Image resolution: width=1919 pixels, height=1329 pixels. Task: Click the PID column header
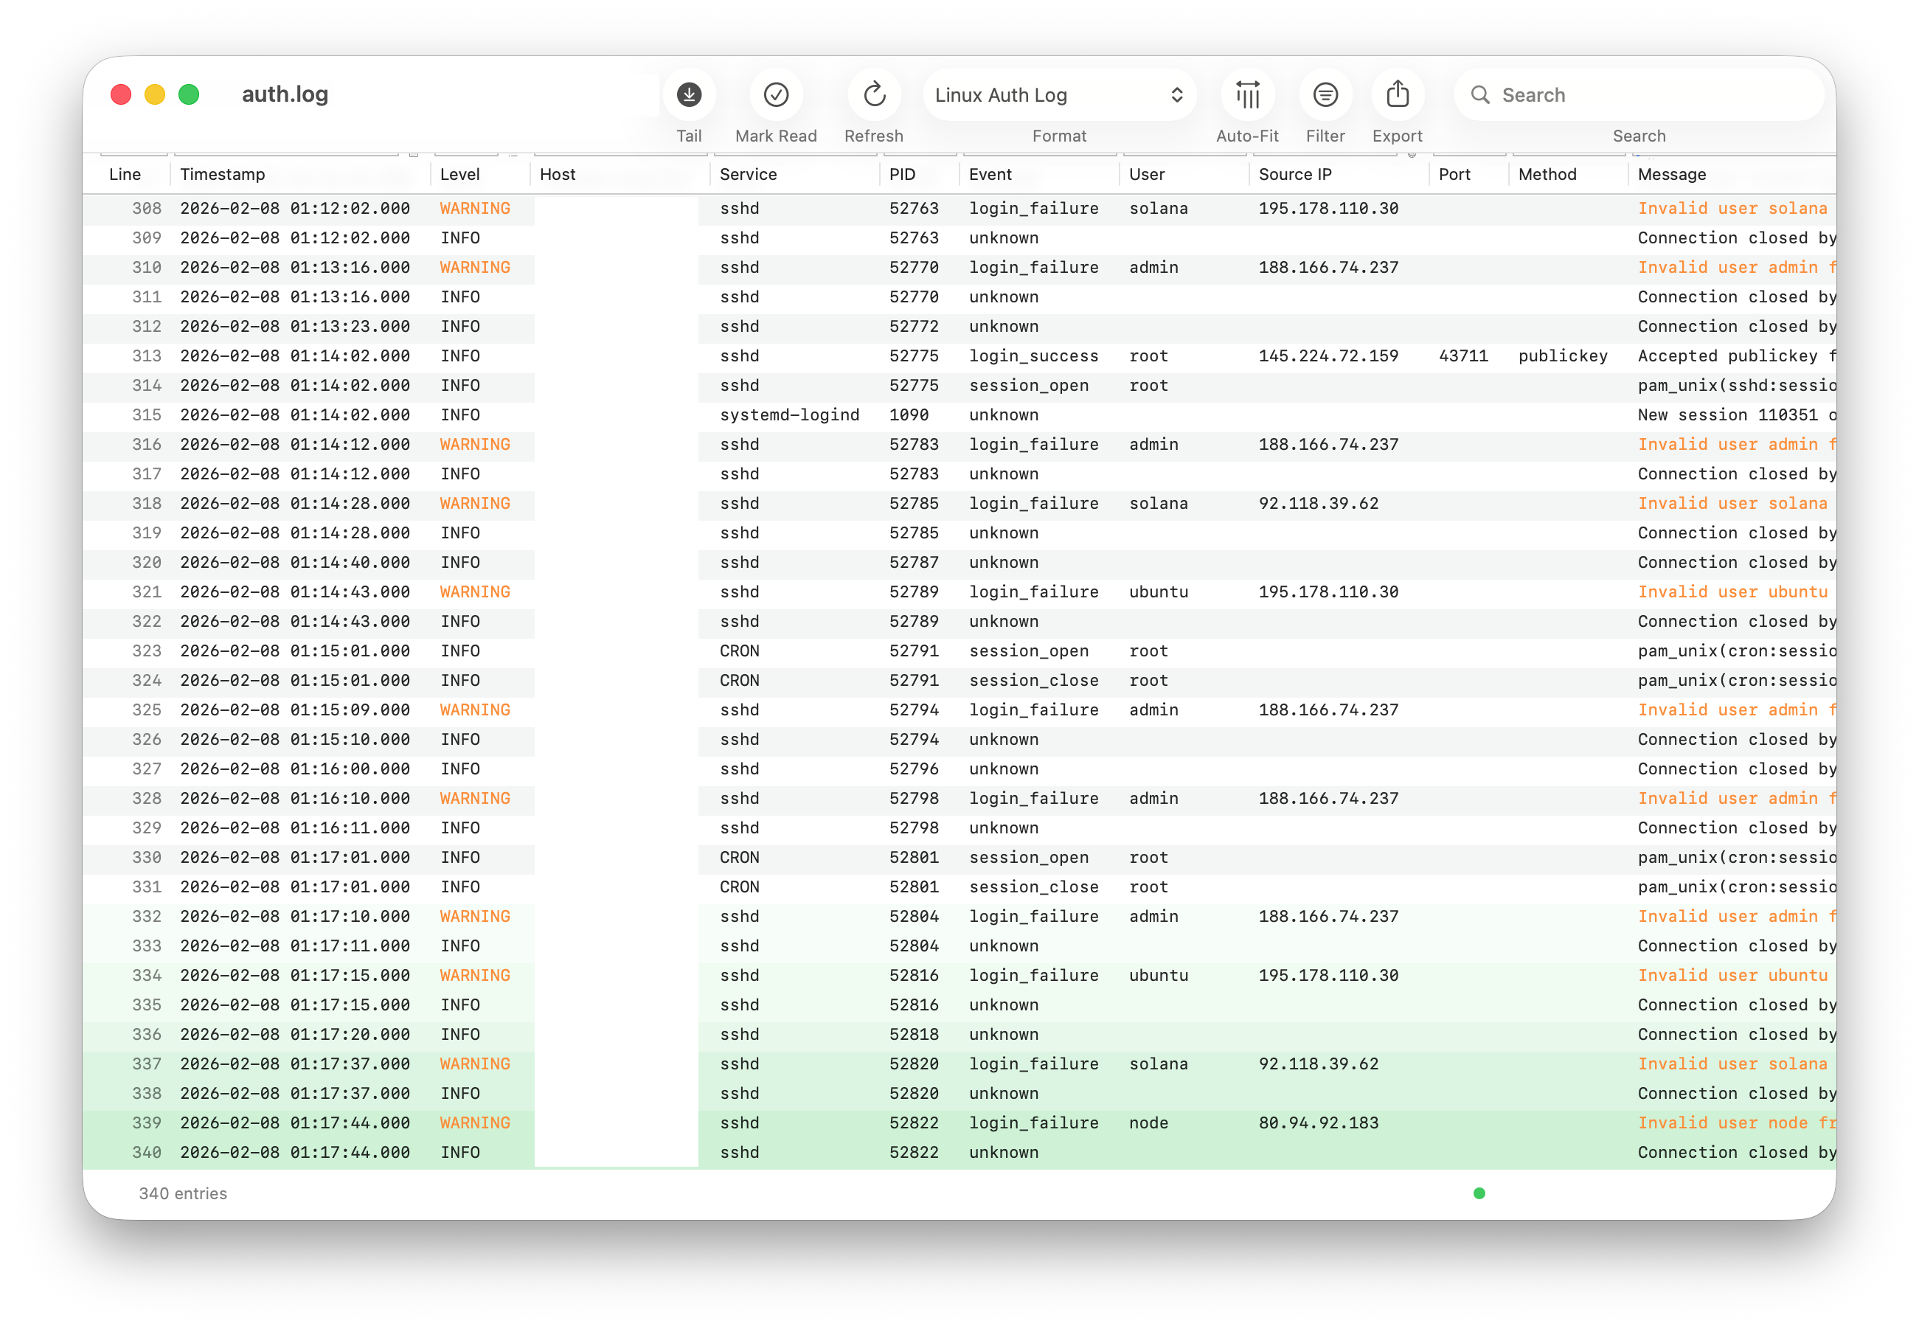pos(902,174)
